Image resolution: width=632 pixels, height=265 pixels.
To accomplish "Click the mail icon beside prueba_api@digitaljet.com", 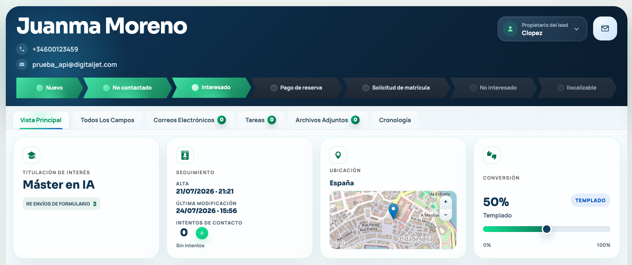I will point(22,64).
